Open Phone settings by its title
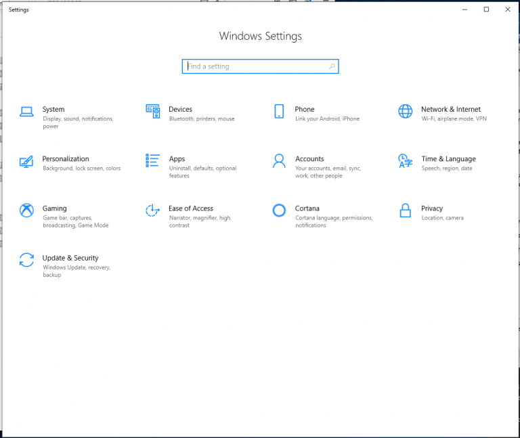 pos(305,110)
